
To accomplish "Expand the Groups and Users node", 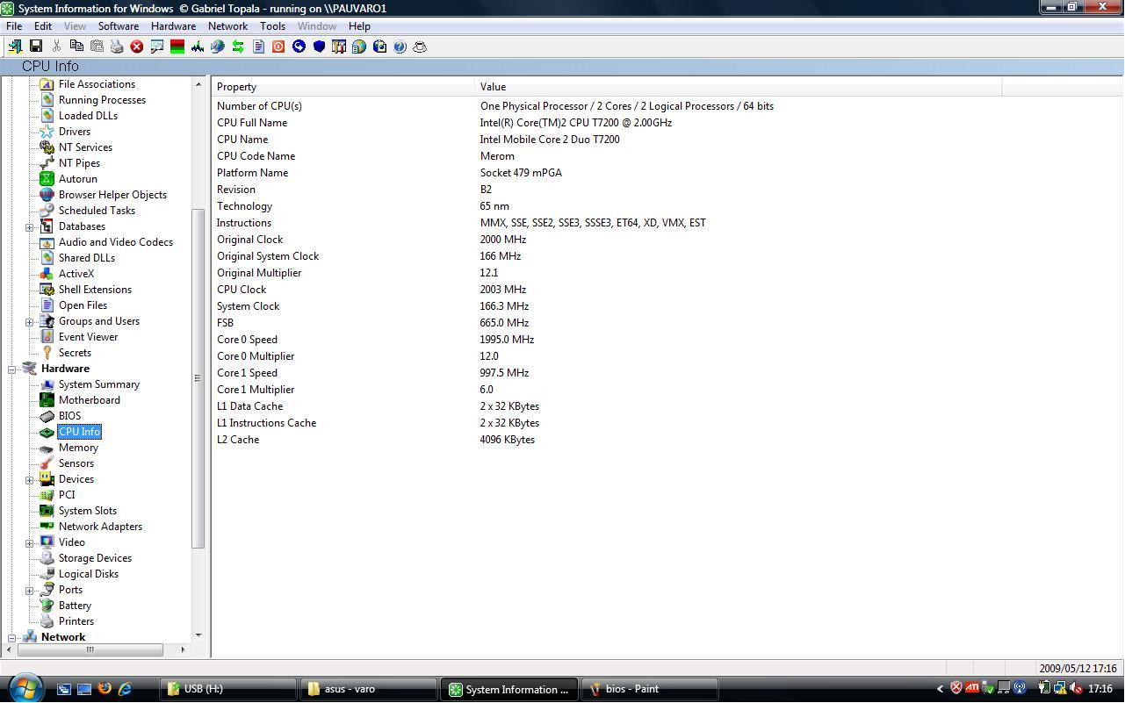I will pos(29,322).
